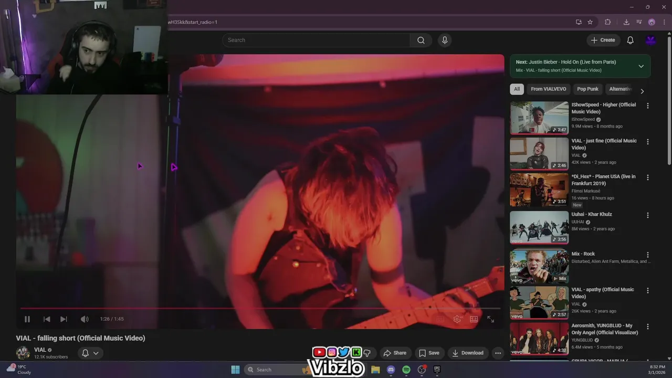Click into the YouTube Search field
This screenshot has height=378, width=672.
[316, 40]
